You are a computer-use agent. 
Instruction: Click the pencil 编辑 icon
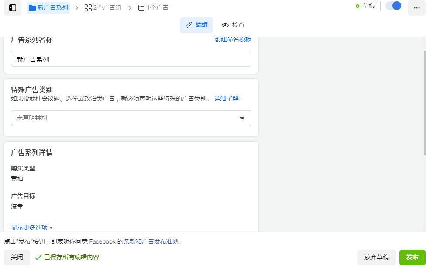(189, 25)
